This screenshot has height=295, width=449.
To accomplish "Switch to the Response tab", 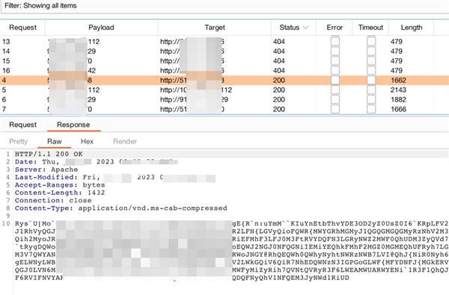I will pyautogui.click(x=73, y=125).
